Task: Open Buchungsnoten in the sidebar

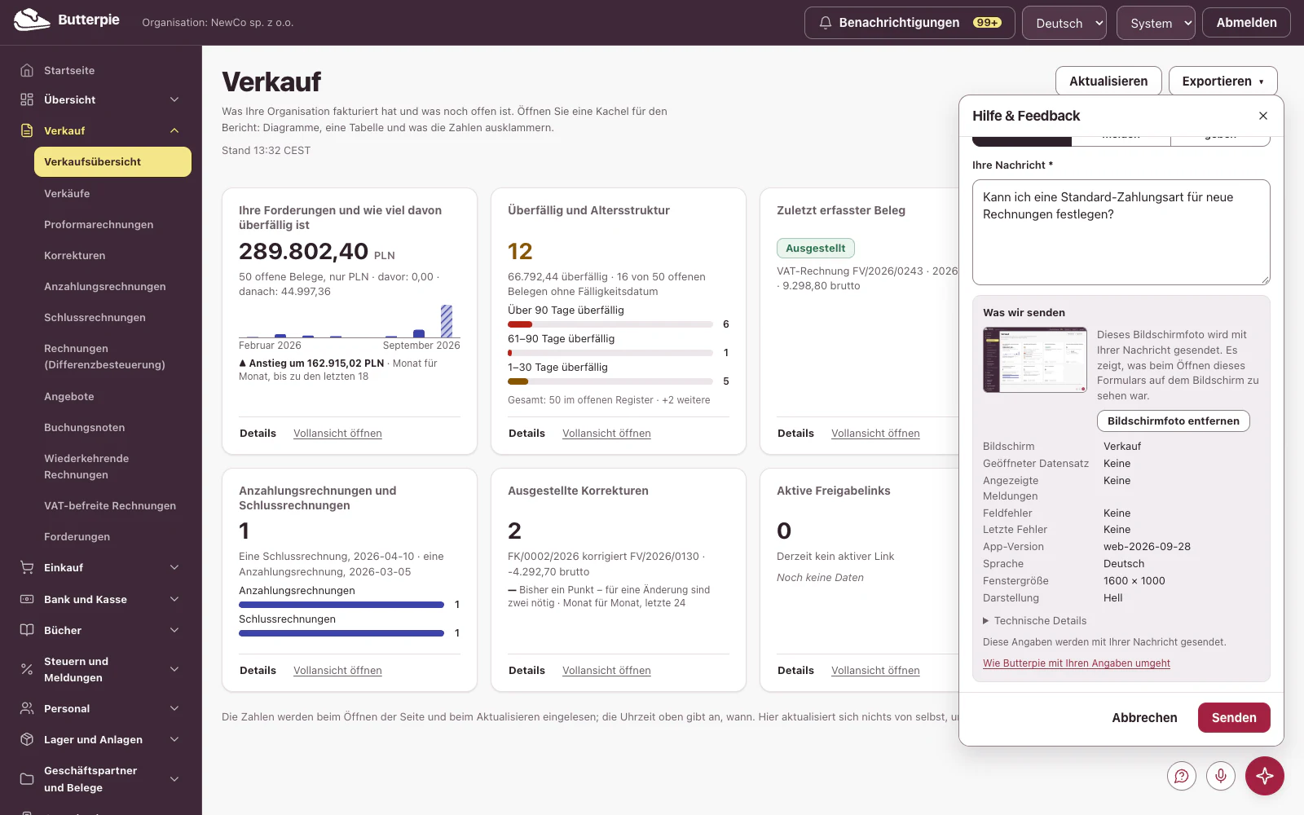Action: 112,427
